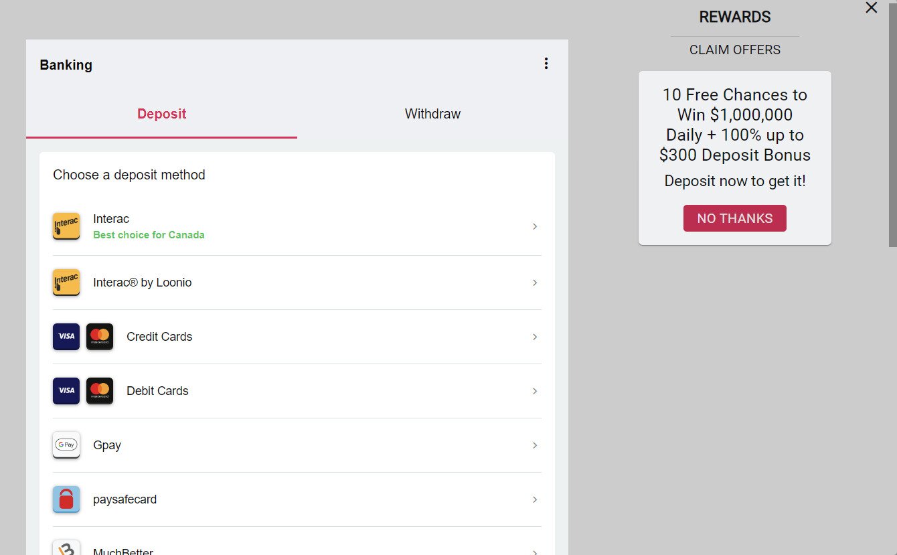Image resolution: width=897 pixels, height=555 pixels.
Task: Click the Best choice for Canada text
Action: (x=149, y=235)
